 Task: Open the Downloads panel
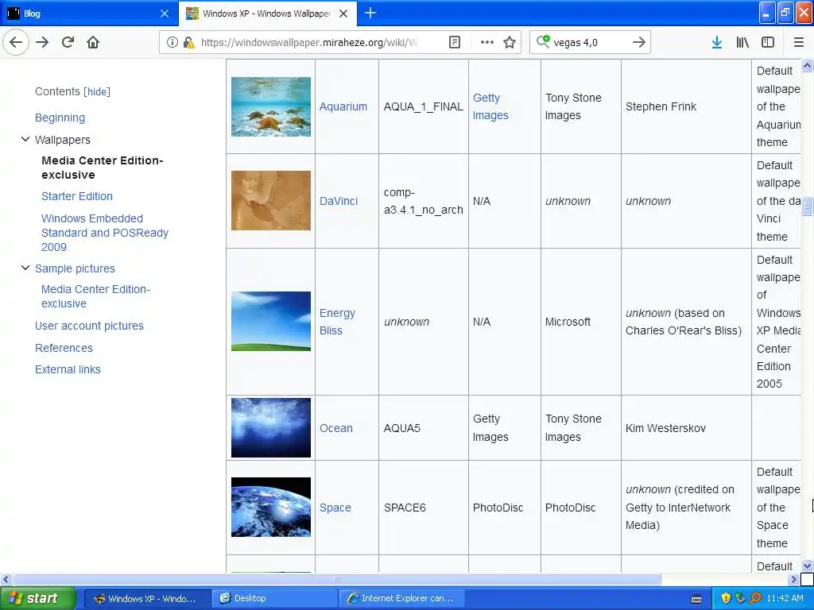pos(717,43)
